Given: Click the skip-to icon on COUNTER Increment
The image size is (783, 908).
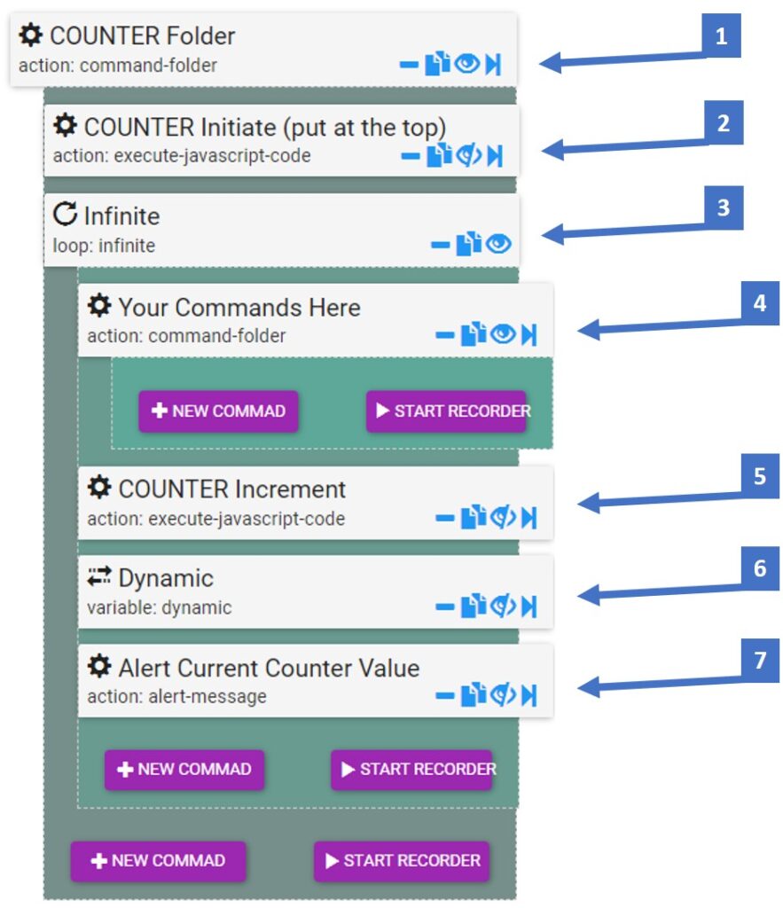Looking at the screenshot, I should tap(529, 518).
